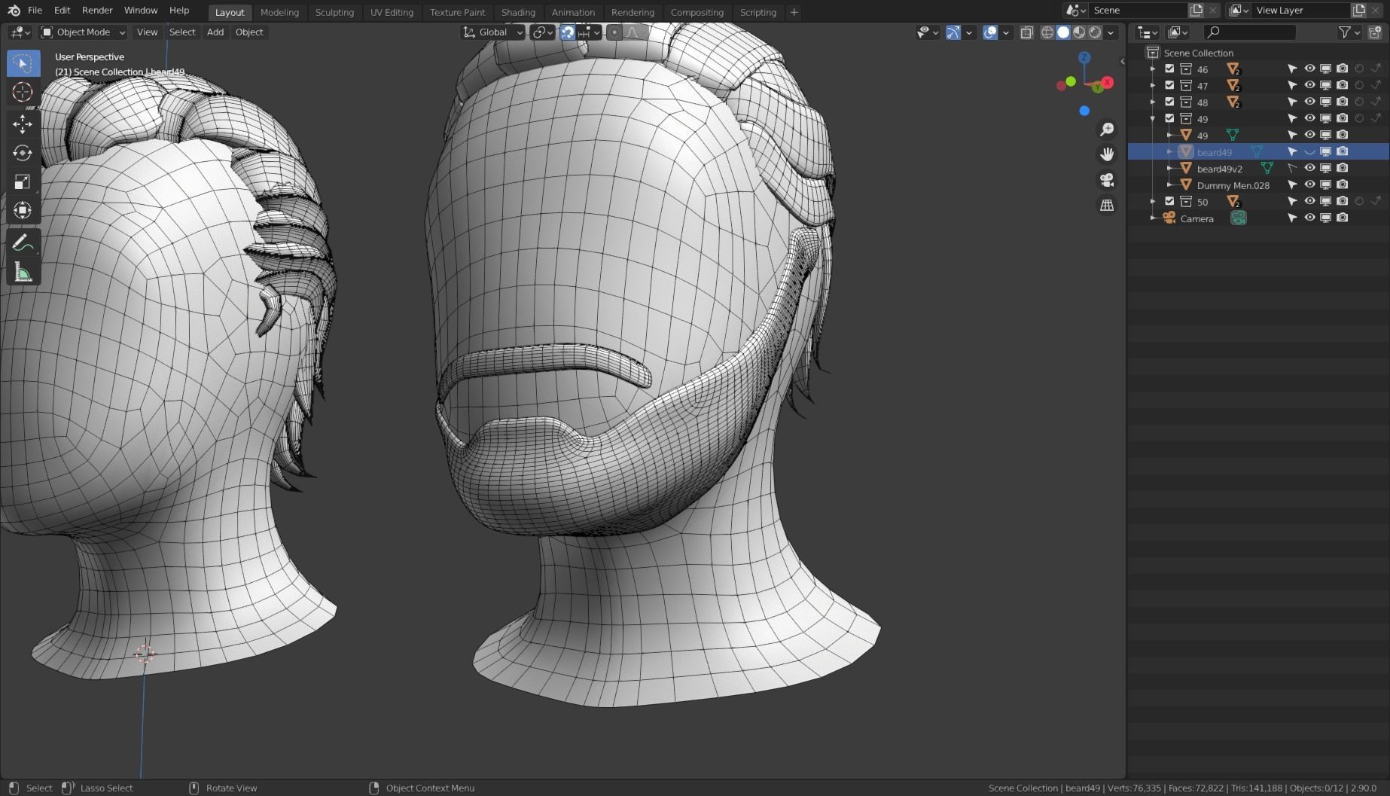This screenshot has width=1390, height=796.
Task: Set viewport shading to Solid
Action: 1063,32
